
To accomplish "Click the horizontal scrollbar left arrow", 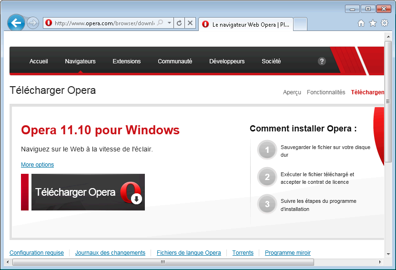I will (8, 262).
